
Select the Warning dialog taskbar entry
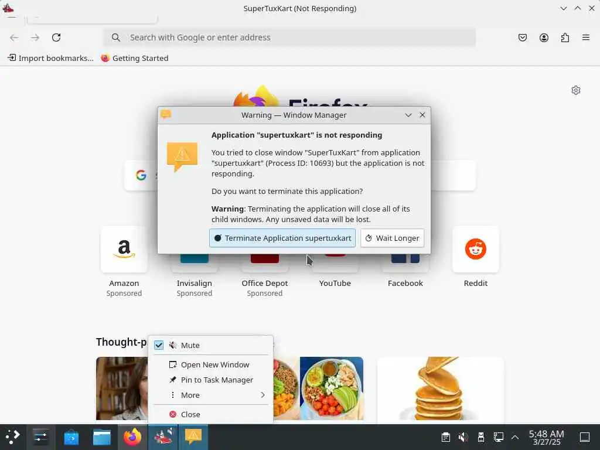point(193,437)
